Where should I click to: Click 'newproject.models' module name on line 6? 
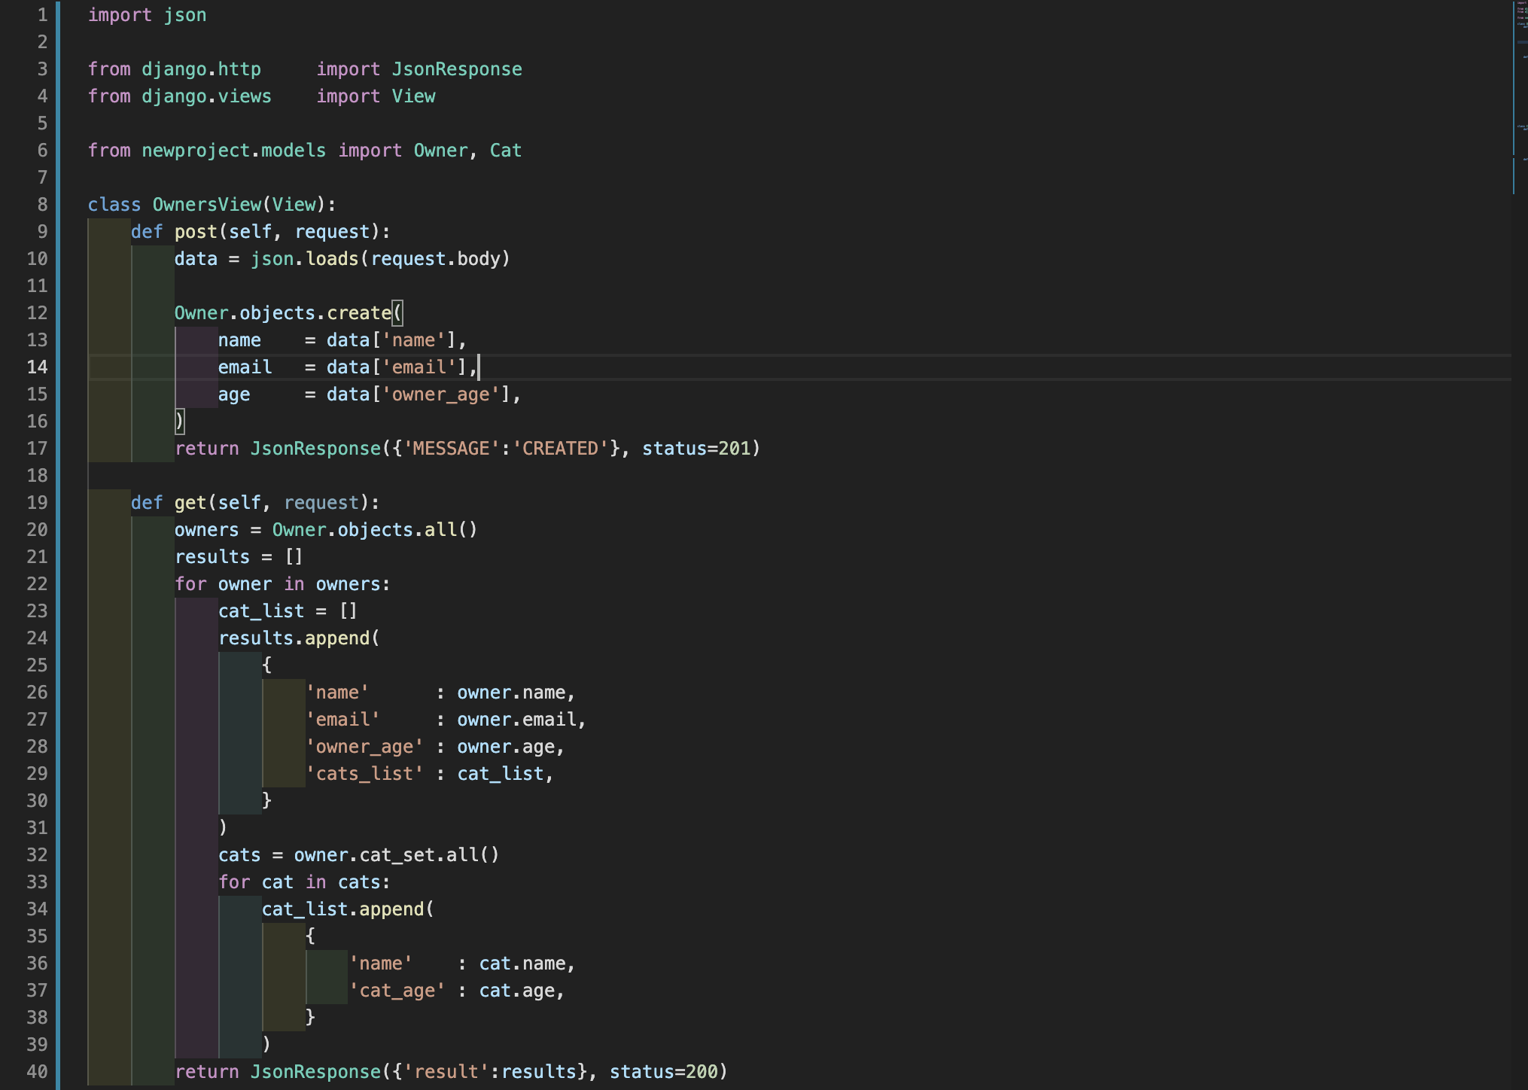233,151
